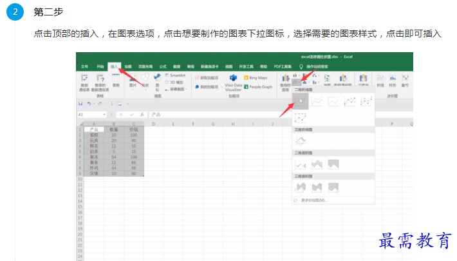The height and width of the screenshot is (261, 457).
Task: Open the 文件 (File) ribbon tab
Action: (84, 66)
